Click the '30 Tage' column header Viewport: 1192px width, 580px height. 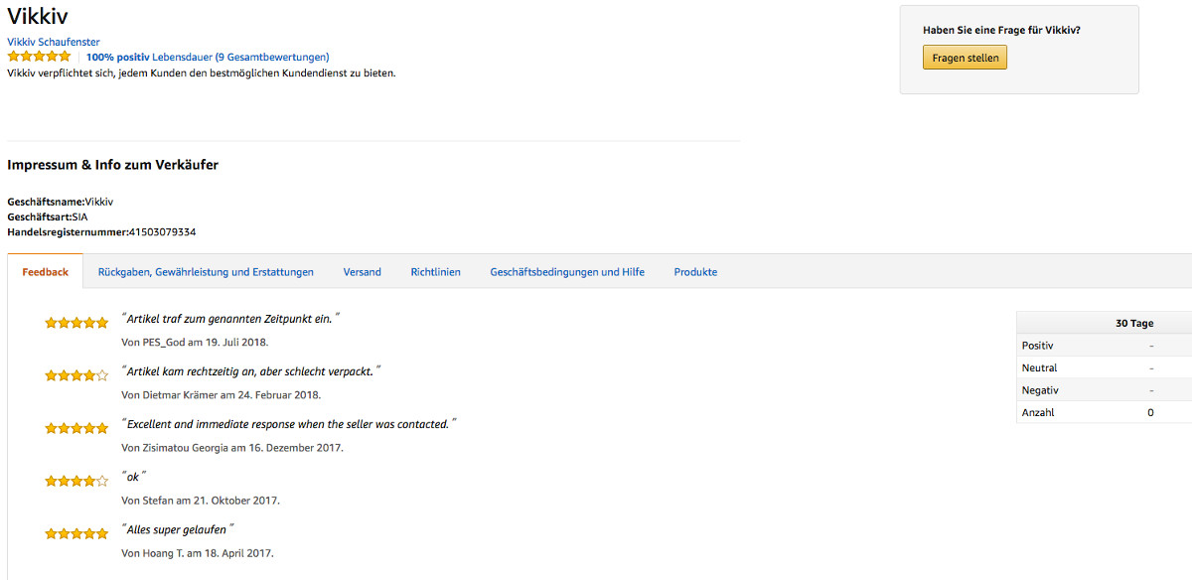click(1134, 323)
